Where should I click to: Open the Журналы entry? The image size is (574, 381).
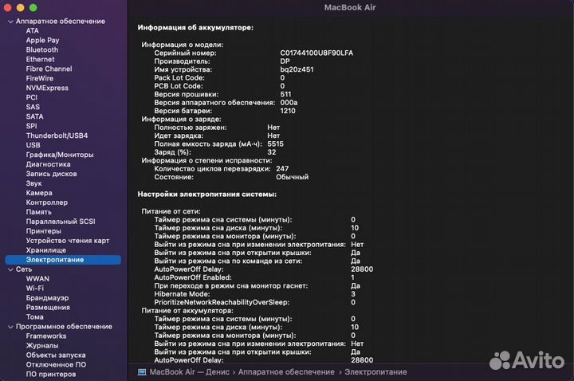coord(41,345)
